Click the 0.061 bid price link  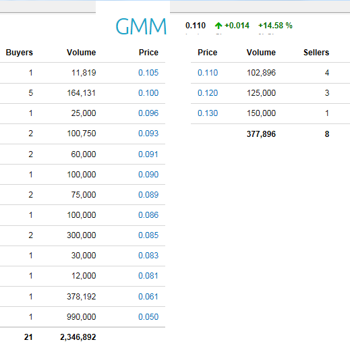(148, 297)
